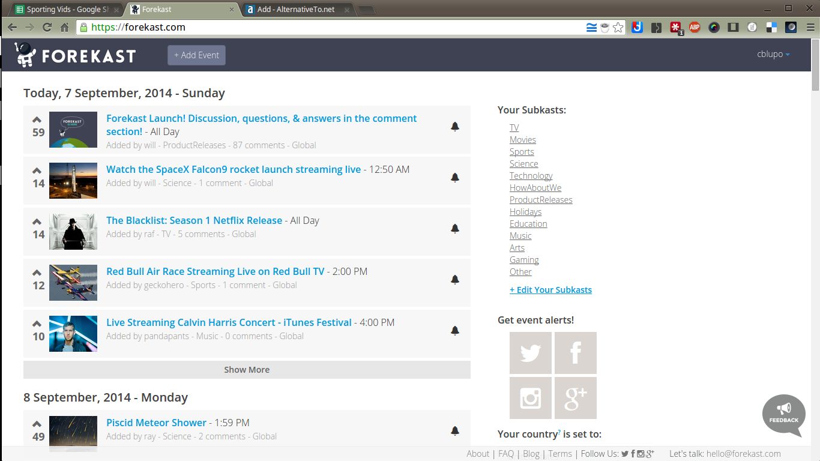Click the Google Plus alerts tile
820x461 pixels.
pos(576,398)
